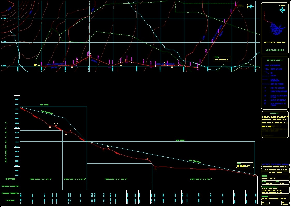Select the Obra de Captacion legend symbol
291x207 pixels.
click(x=265, y=88)
